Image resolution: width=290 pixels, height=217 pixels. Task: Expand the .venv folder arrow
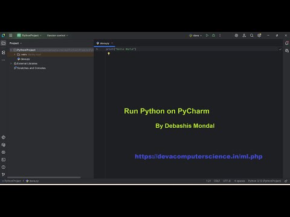pos(14,54)
